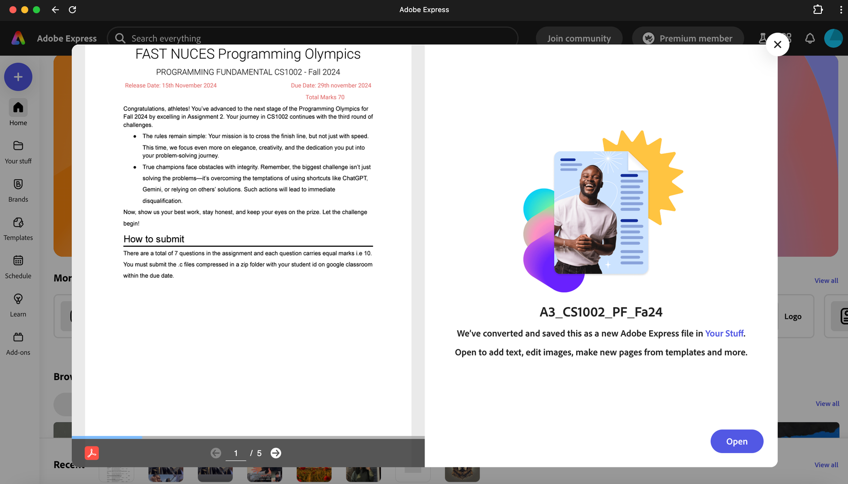
Task: Open your profile avatar menu
Action: pyautogui.click(x=833, y=38)
